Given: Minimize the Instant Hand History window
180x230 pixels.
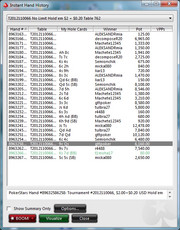Looking at the screenshot, I should coord(147,4).
